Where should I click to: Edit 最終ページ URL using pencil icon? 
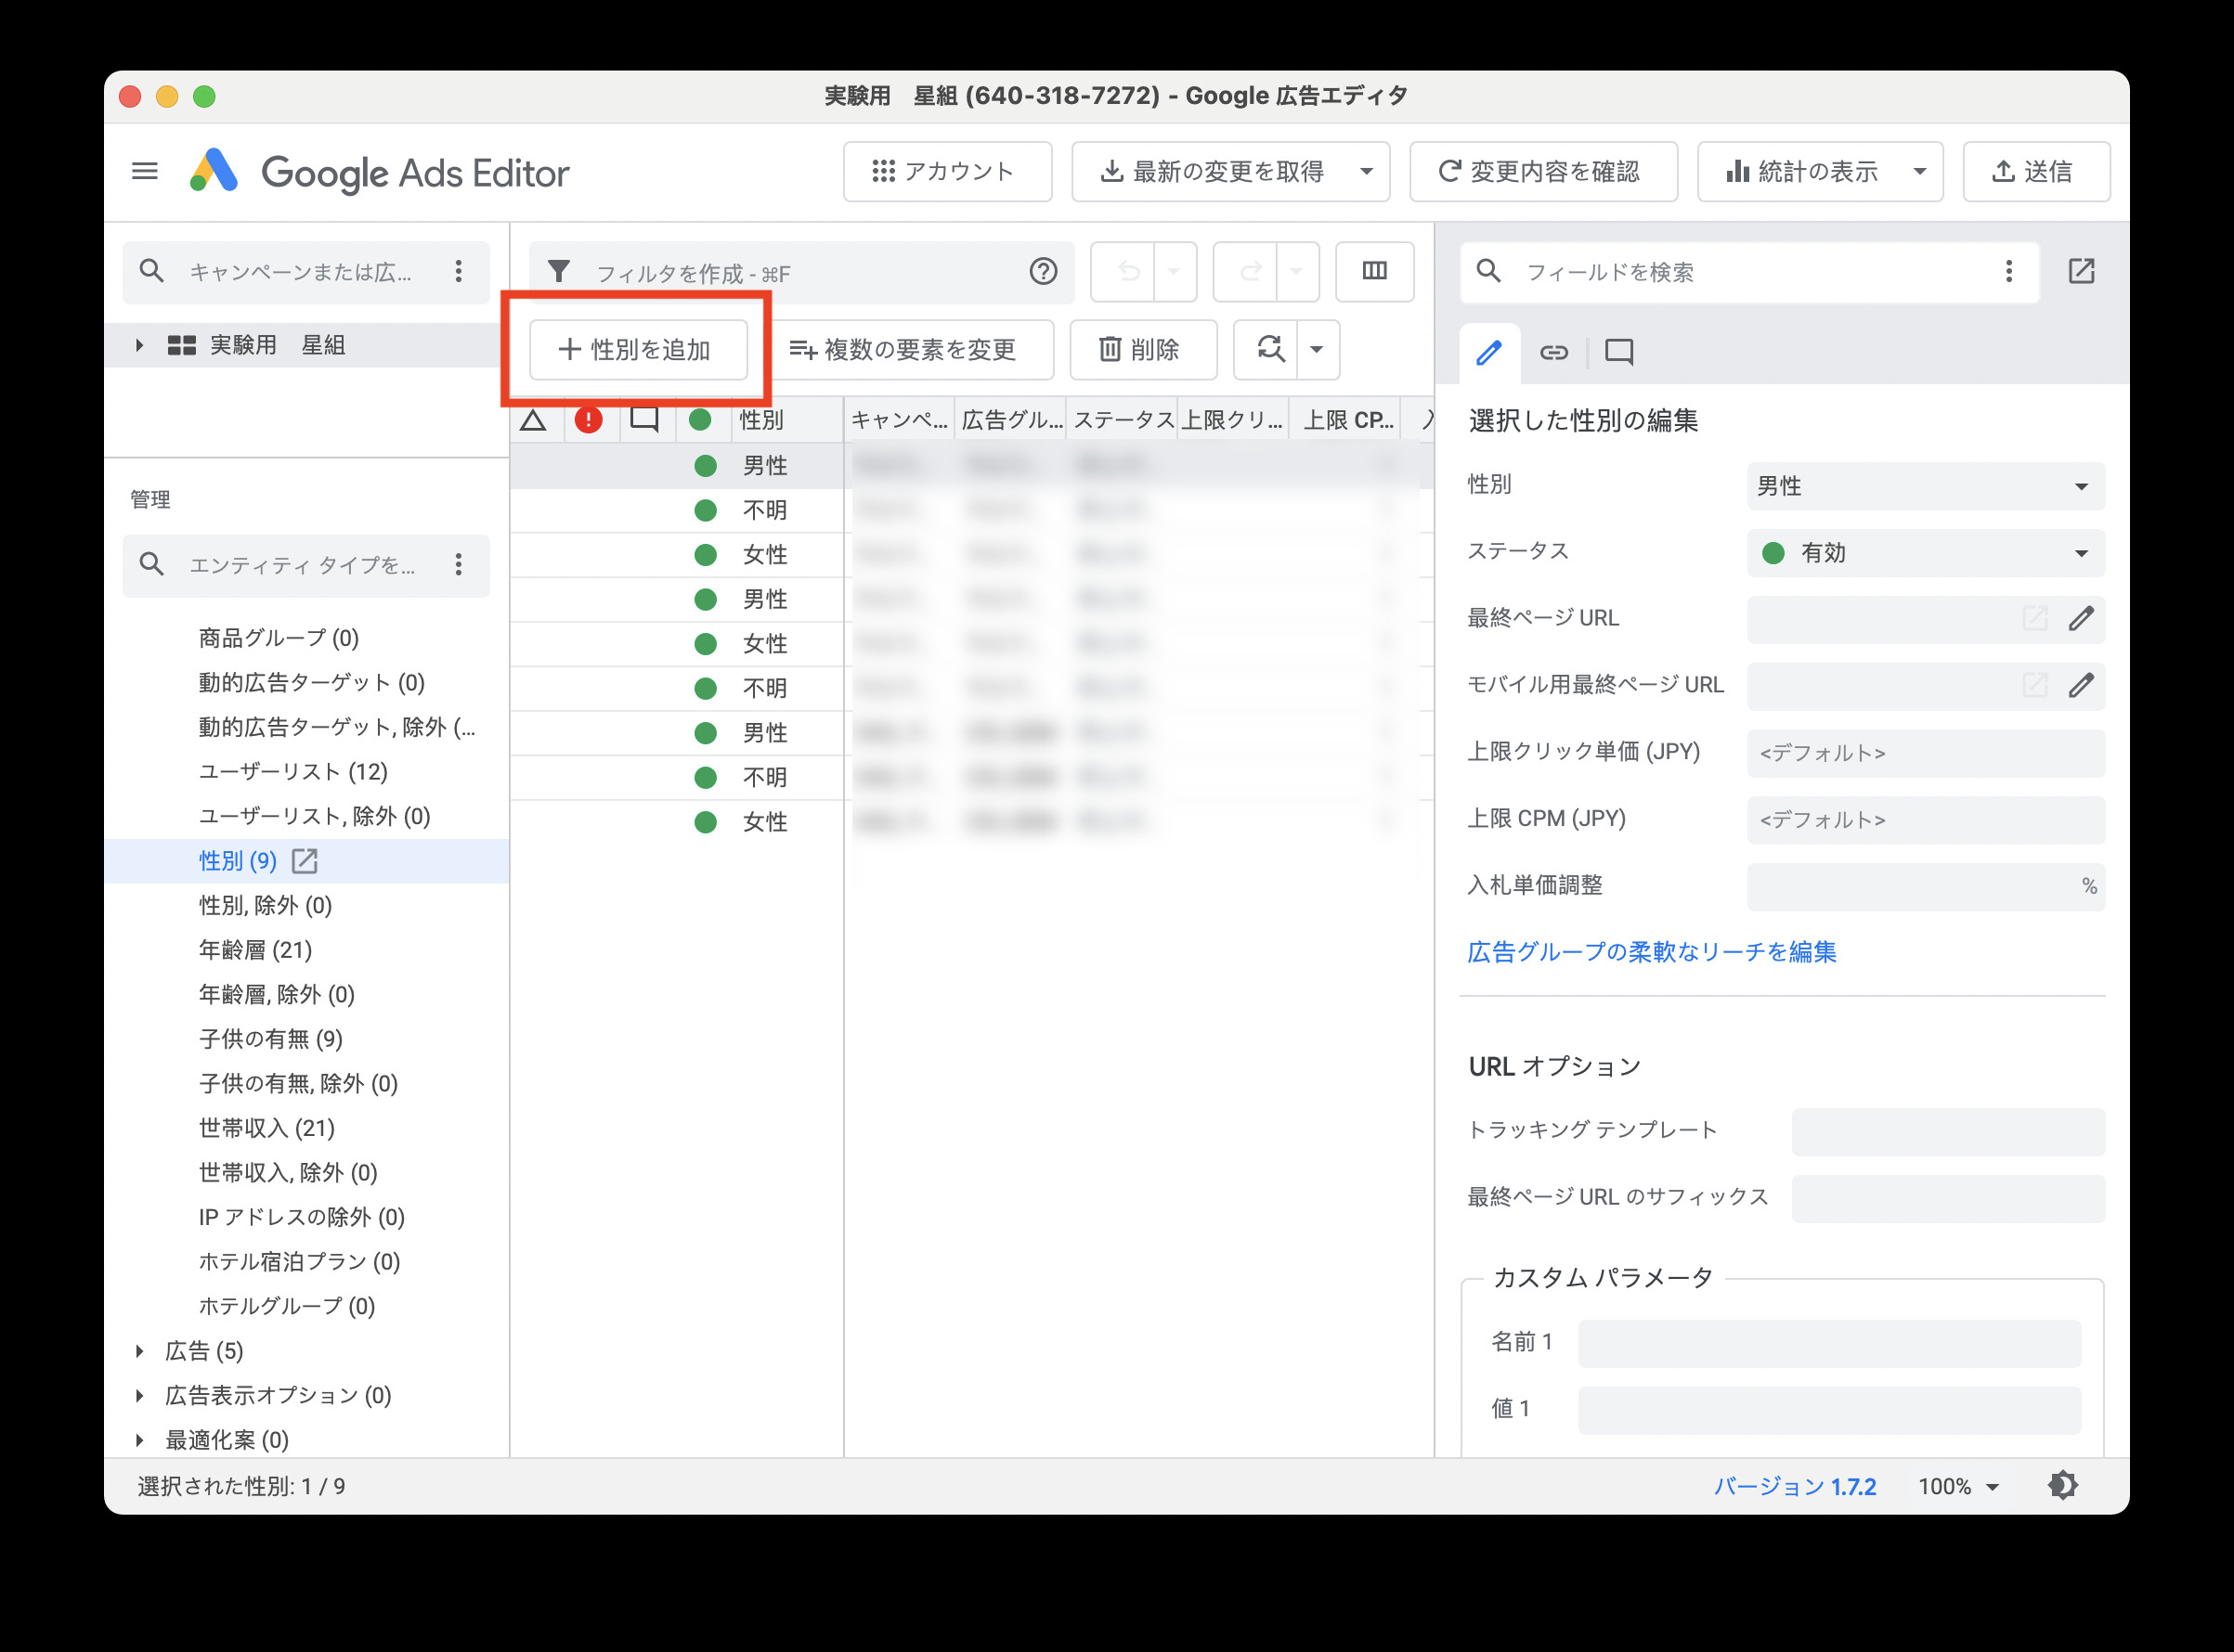pyautogui.click(x=2083, y=619)
